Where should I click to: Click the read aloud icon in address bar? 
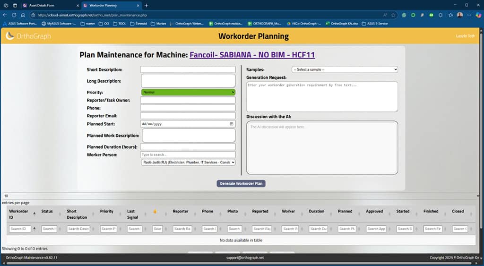pyautogui.click(x=385, y=15)
